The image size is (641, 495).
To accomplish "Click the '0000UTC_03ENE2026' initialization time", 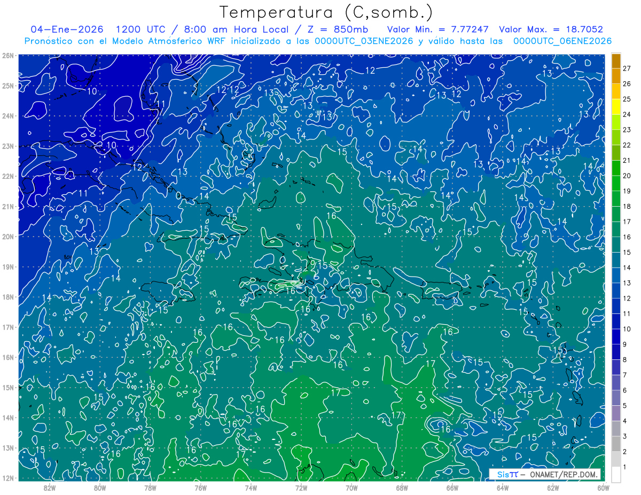I will click(x=364, y=41).
